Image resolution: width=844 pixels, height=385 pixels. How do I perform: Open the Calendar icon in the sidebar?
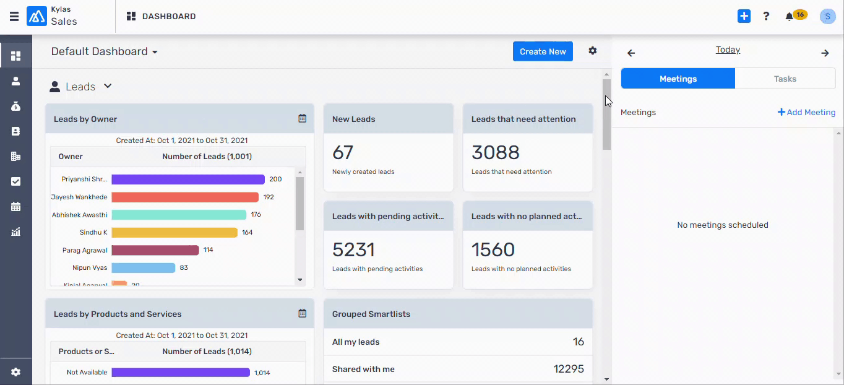pos(15,206)
